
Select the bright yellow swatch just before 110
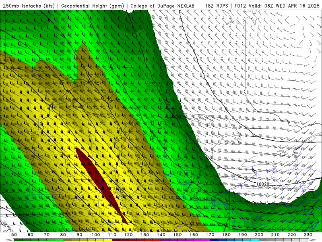108,240
